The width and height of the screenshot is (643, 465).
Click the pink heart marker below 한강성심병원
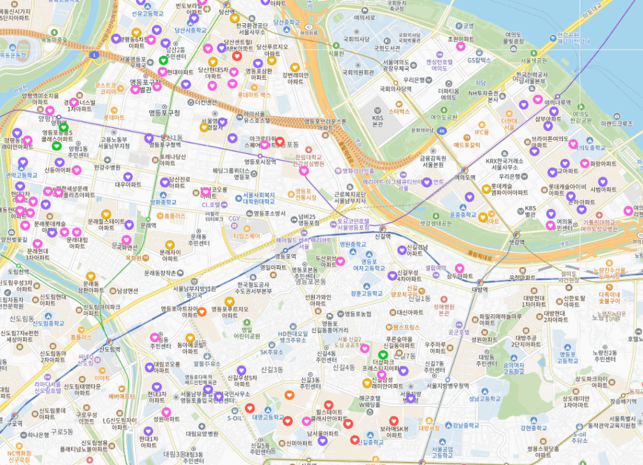[304, 171]
